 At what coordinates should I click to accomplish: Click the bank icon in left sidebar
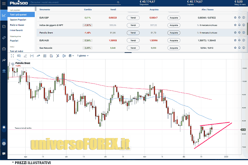click(x=4, y=71)
